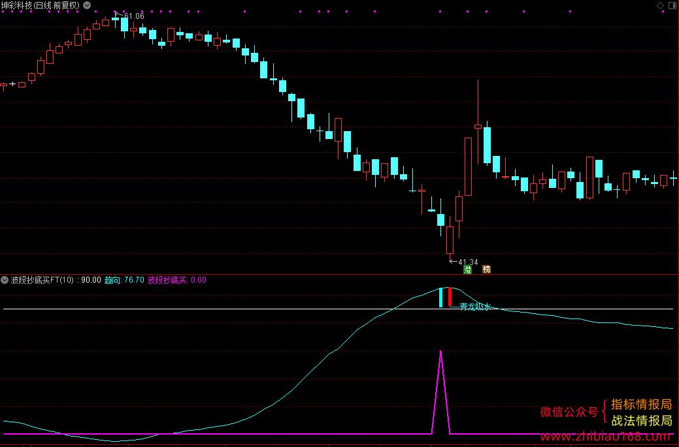Click the 61.06 high price label

134,16
